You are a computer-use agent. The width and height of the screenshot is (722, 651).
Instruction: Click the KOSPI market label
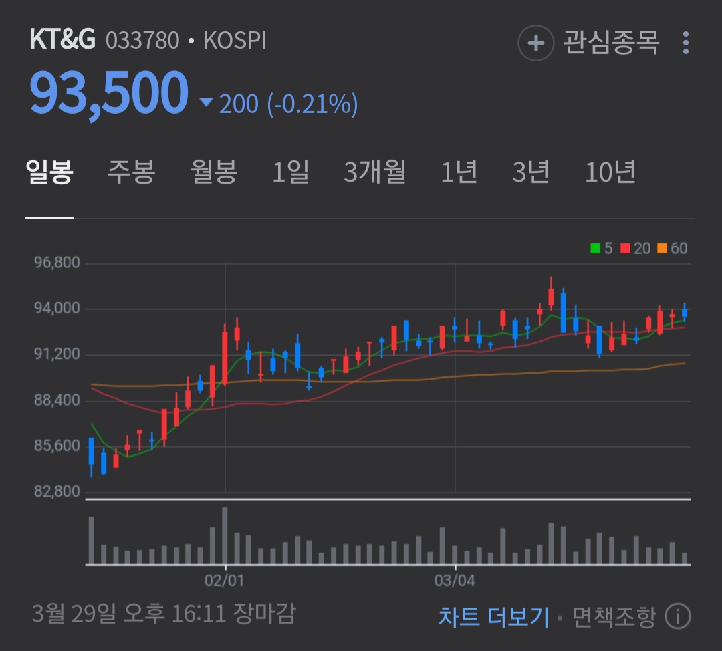(235, 41)
